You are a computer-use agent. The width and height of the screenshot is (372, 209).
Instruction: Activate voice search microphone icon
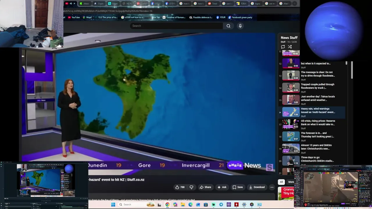(x=240, y=26)
